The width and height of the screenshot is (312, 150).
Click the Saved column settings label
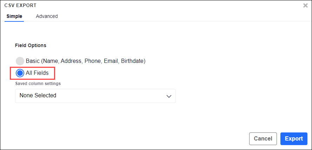(38, 84)
